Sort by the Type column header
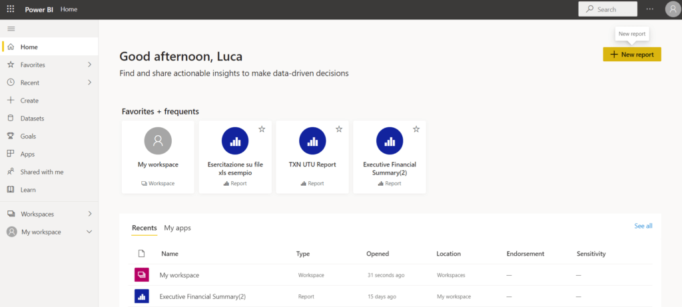 coord(303,254)
